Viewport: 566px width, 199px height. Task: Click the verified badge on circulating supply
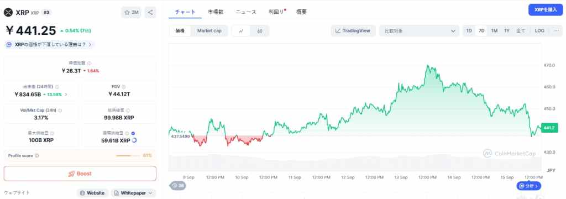[133, 133]
